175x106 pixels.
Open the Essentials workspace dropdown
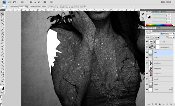[x=167, y=2]
